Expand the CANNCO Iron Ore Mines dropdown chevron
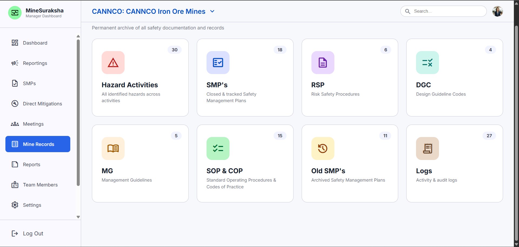Viewport: 519px width, 247px height. tap(212, 11)
